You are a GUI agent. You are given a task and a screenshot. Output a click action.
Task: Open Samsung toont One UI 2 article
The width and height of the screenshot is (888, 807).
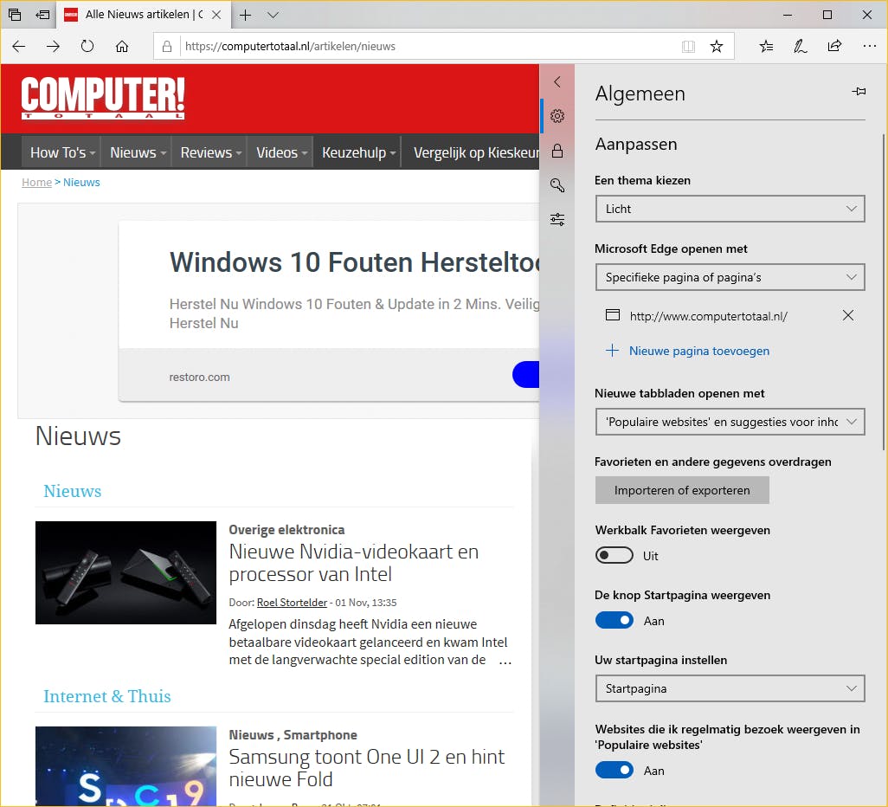[366, 768]
